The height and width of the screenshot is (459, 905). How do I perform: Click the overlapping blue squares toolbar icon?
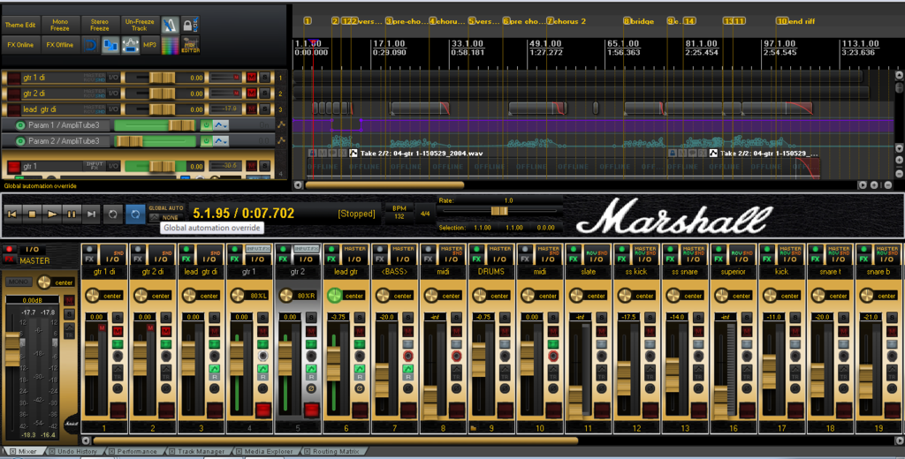pyautogui.click(x=110, y=45)
